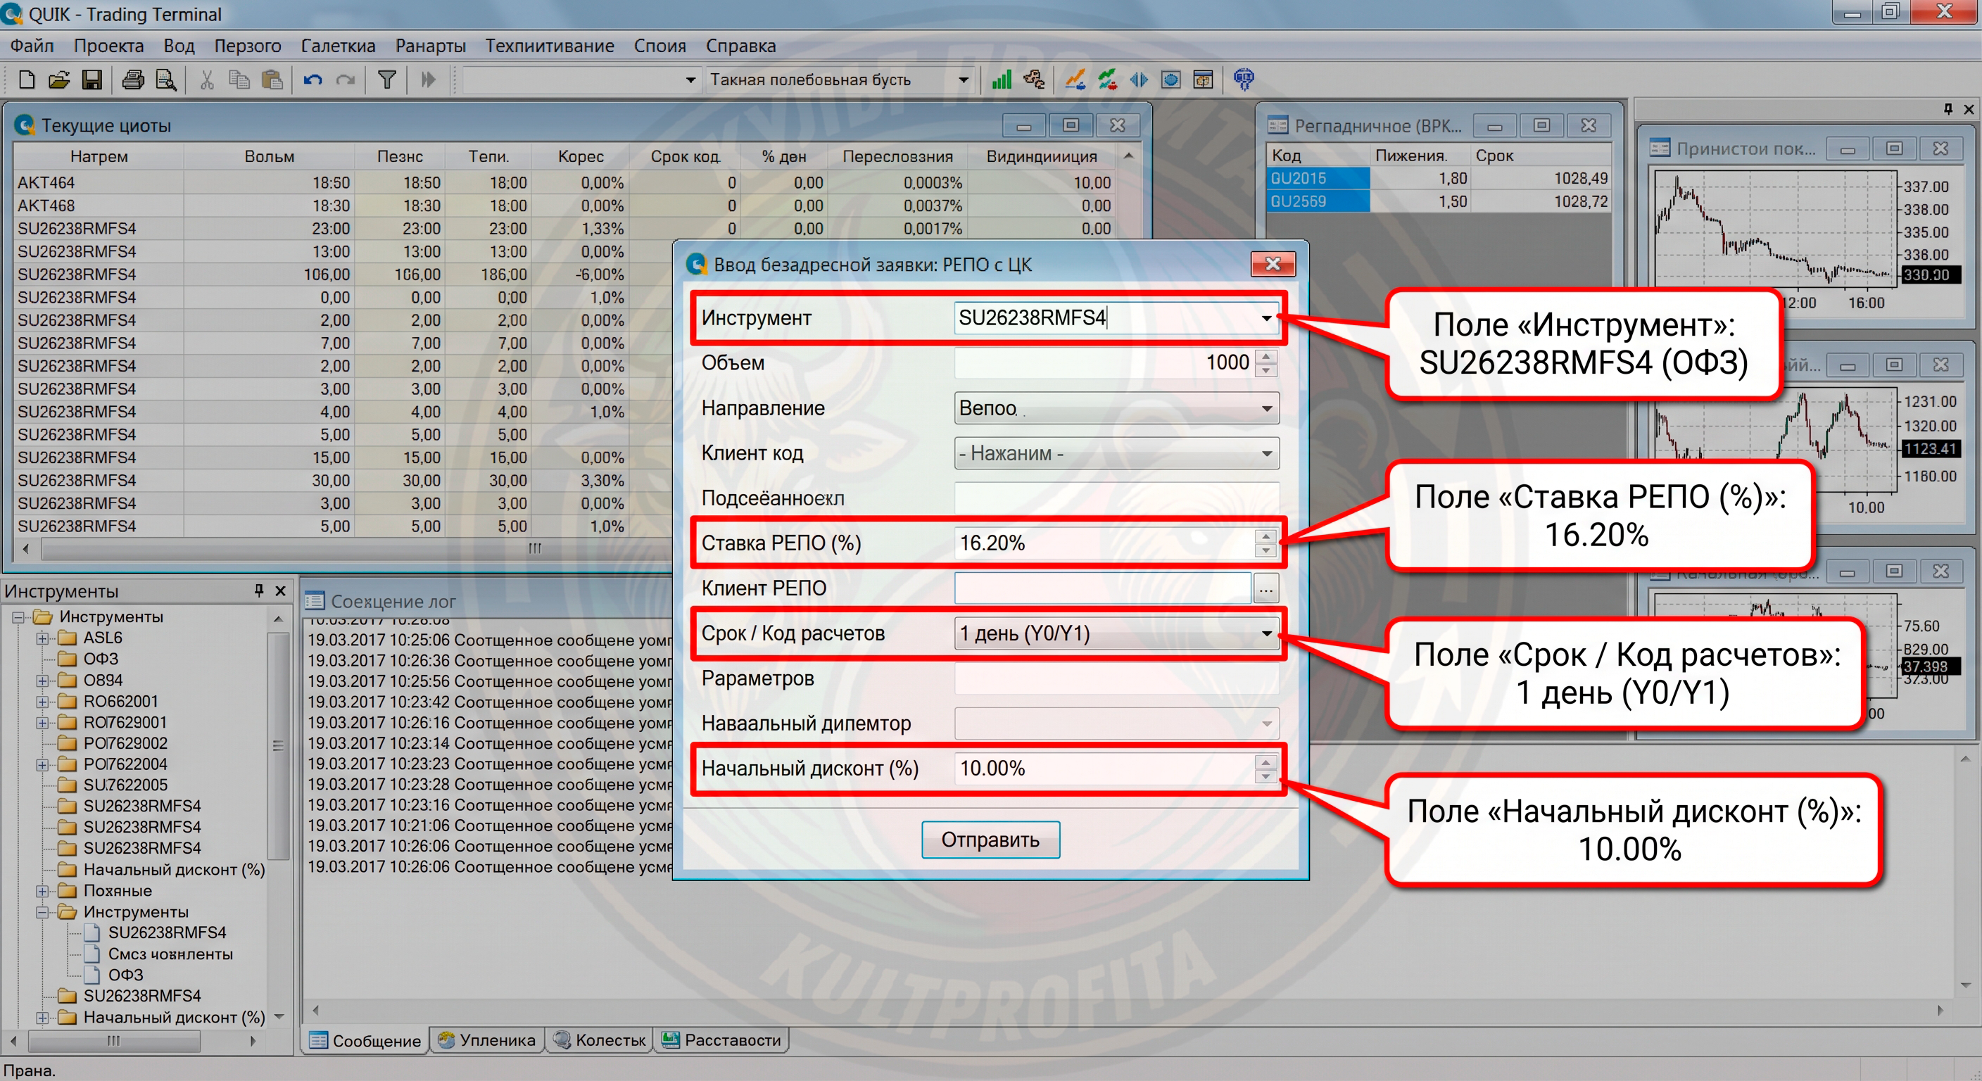
Task: Switch to the Расставости tab
Action: [721, 1040]
